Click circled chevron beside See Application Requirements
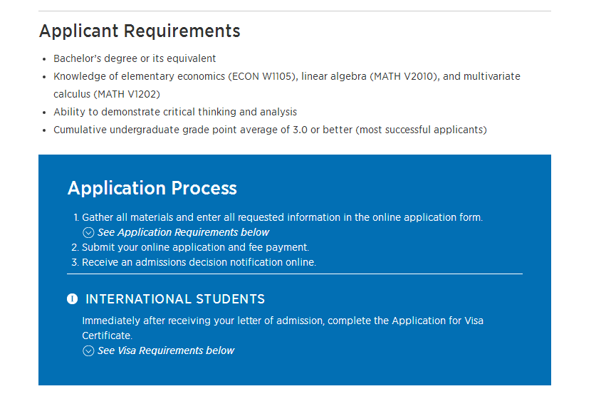 point(88,232)
